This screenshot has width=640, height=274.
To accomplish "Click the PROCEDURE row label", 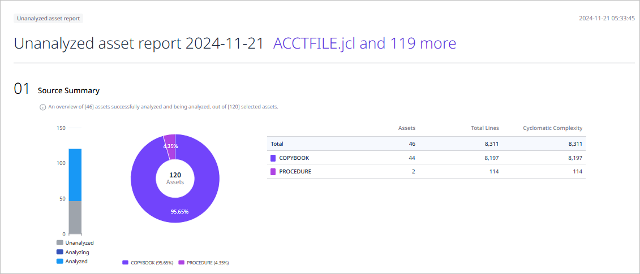I will [x=295, y=172].
